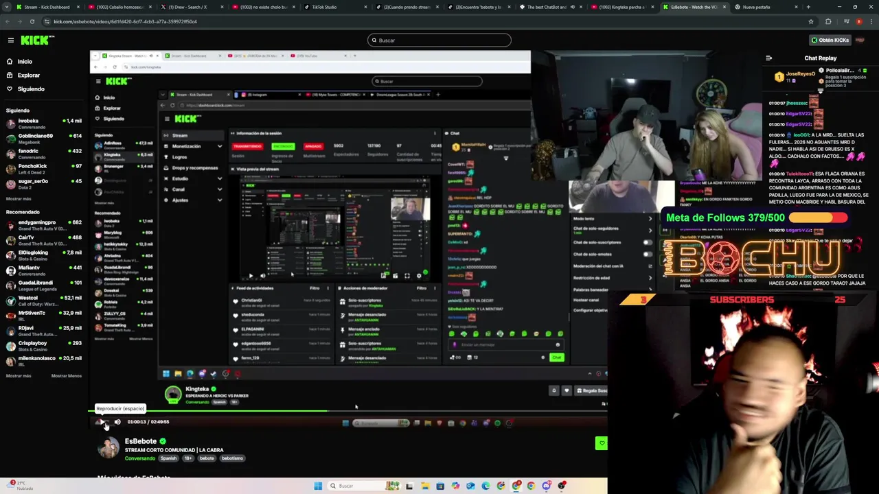Open the browser extensions puzzle icon
The height and width of the screenshot is (494, 879).
click(x=828, y=21)
